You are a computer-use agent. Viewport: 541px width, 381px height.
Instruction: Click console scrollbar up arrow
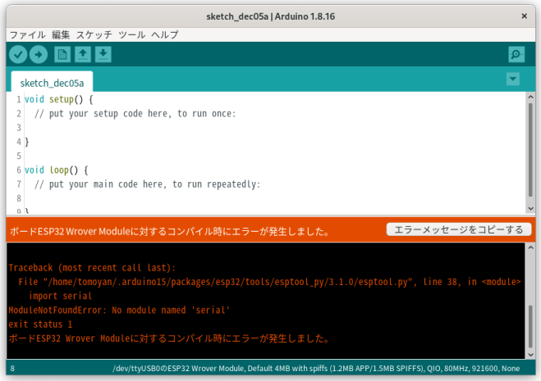pyautogui.click(x=530, y=247)
